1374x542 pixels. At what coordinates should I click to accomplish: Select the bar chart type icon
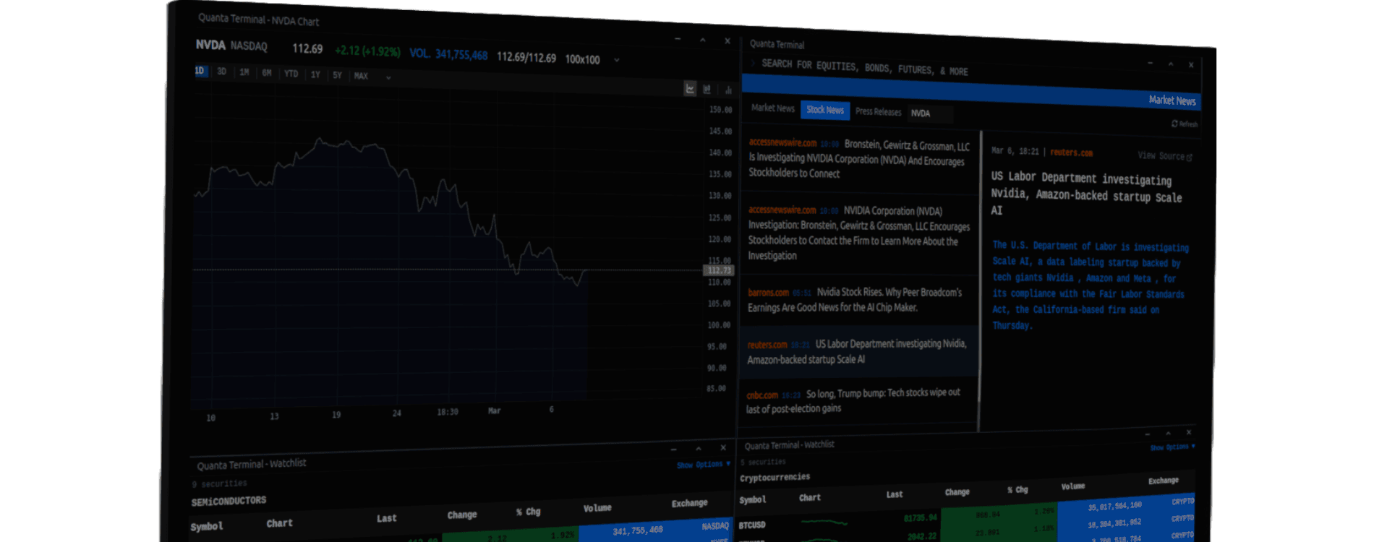pos(728,90)
